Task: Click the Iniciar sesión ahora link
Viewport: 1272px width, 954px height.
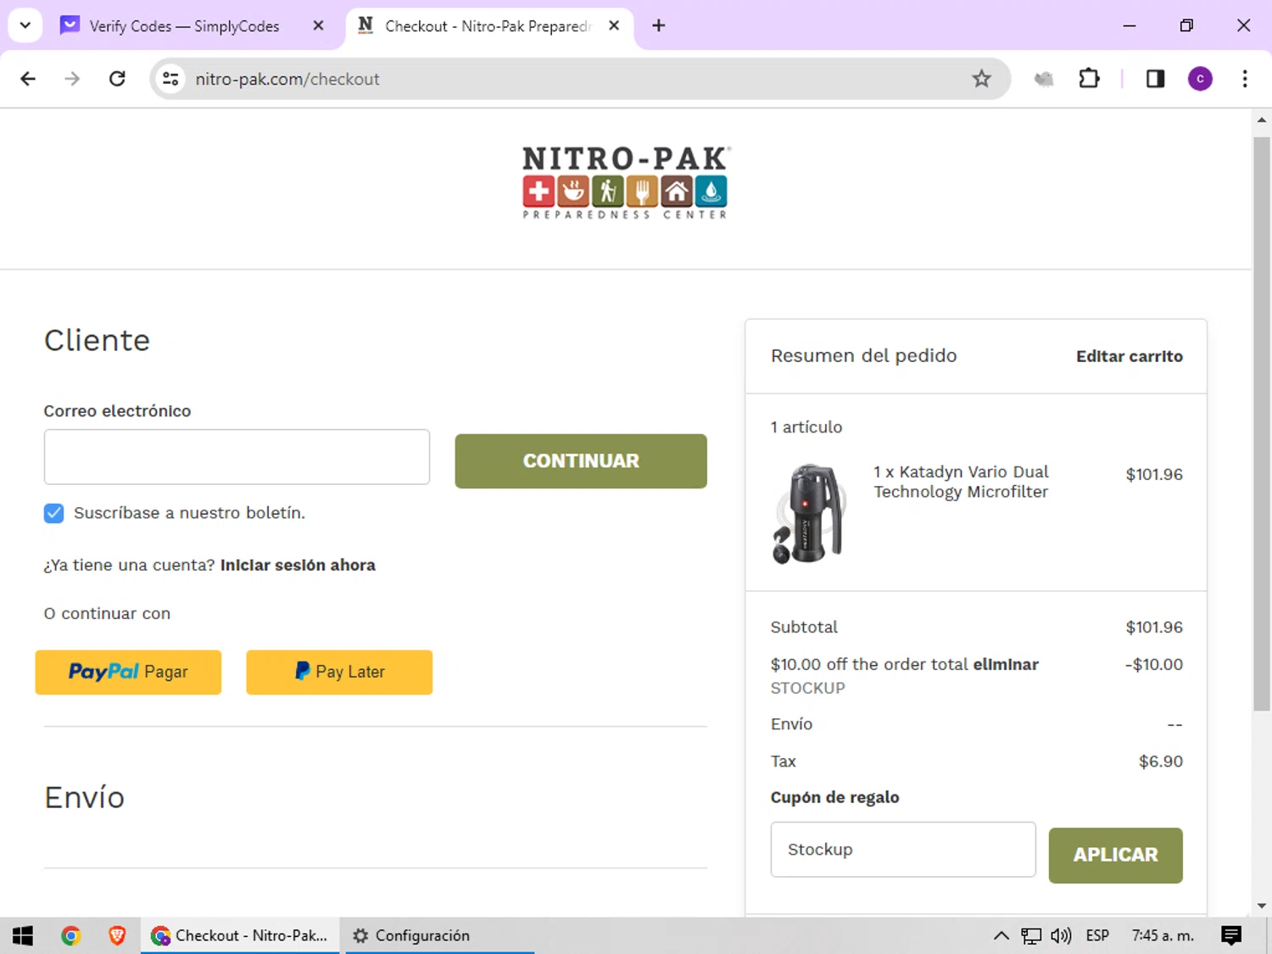Action: click(298, 566)
